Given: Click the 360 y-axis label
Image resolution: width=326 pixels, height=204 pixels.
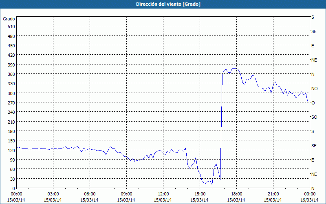Looking at the screenshot, I should (x=12, y=74).
